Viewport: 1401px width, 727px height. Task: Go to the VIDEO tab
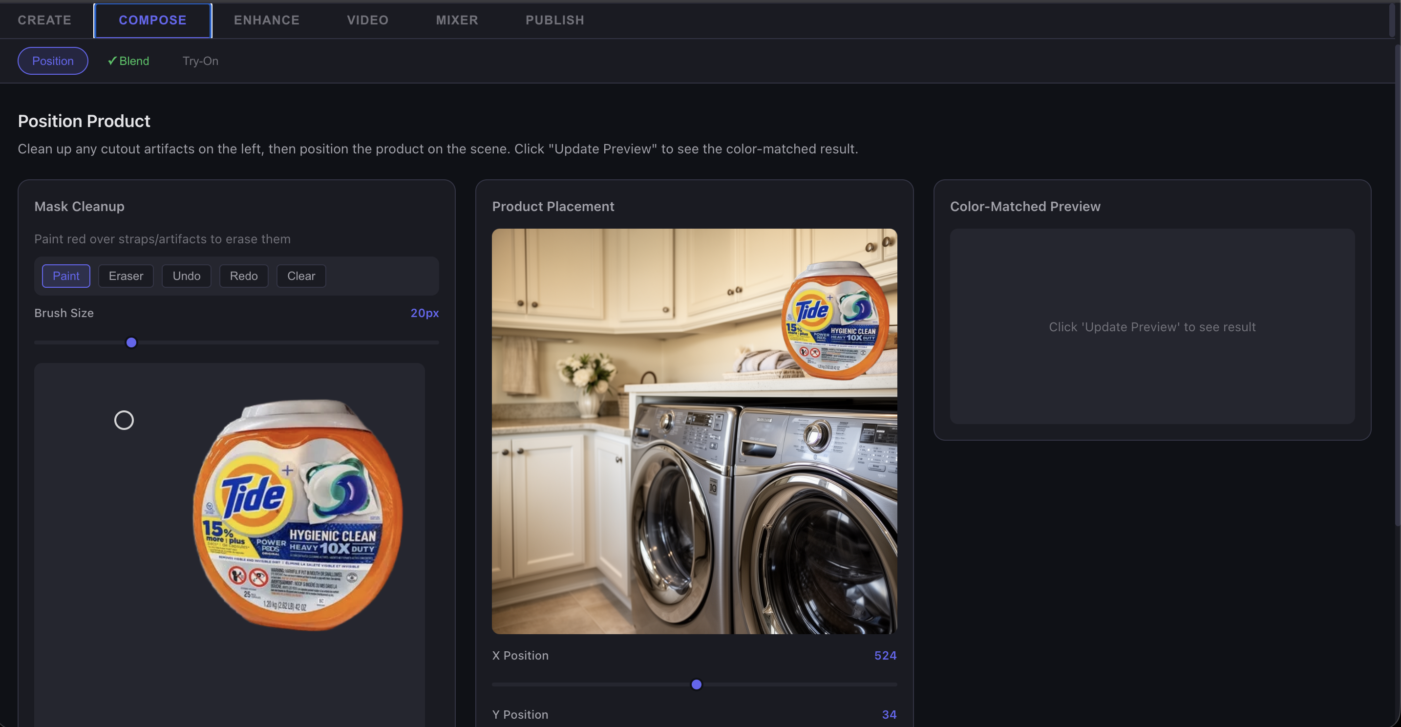point(368,20)
